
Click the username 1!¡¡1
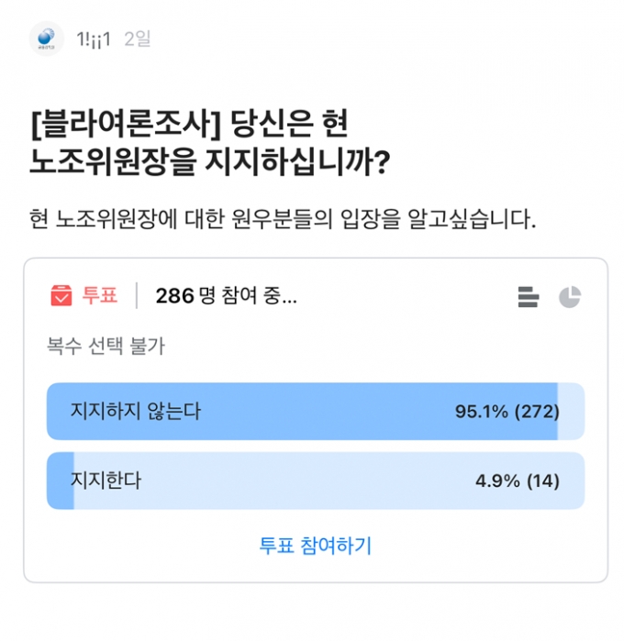coord(94,39)
